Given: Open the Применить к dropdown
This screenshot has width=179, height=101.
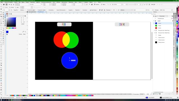Looking at the screenshot, I should pyautogui.click(x=109, y=10).
